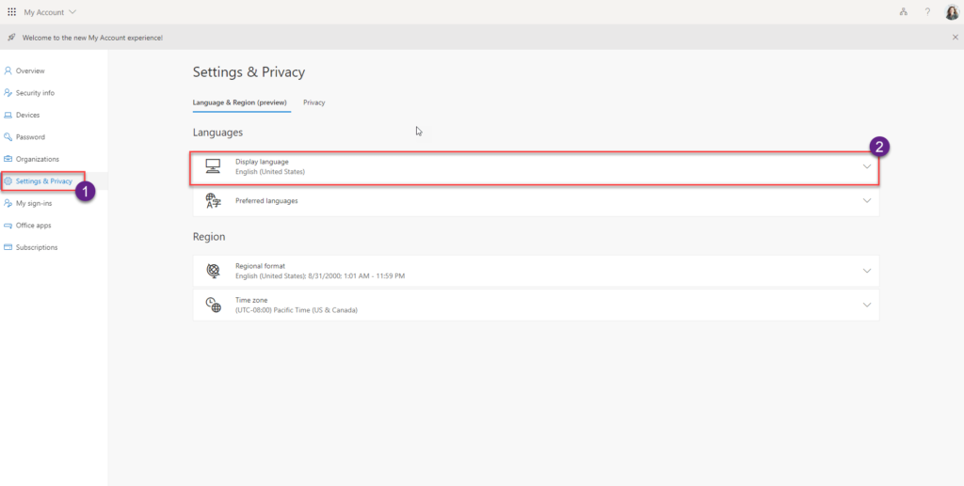Select Language & Region (preview) tab

241,102
